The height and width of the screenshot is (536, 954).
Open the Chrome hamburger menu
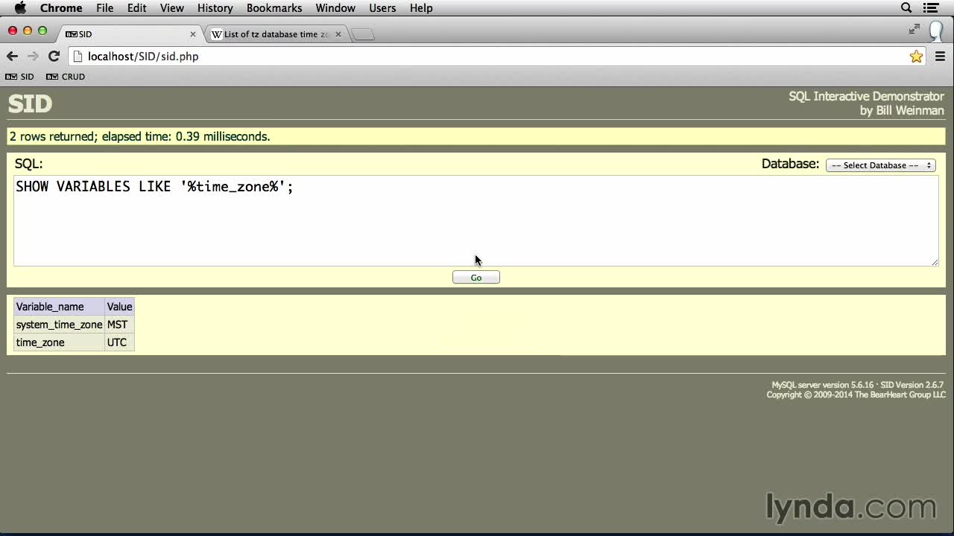click(940, 57)
